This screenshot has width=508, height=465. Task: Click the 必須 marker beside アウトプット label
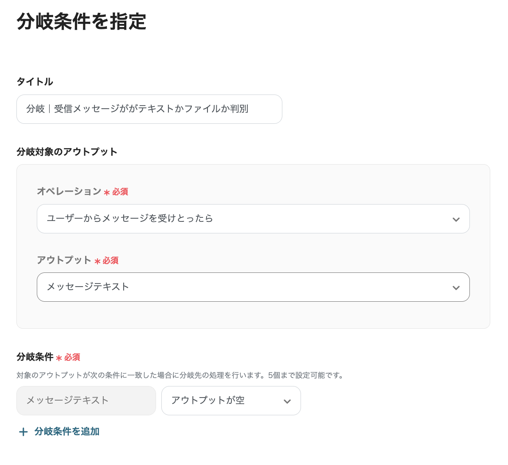(x=110, y=260)
